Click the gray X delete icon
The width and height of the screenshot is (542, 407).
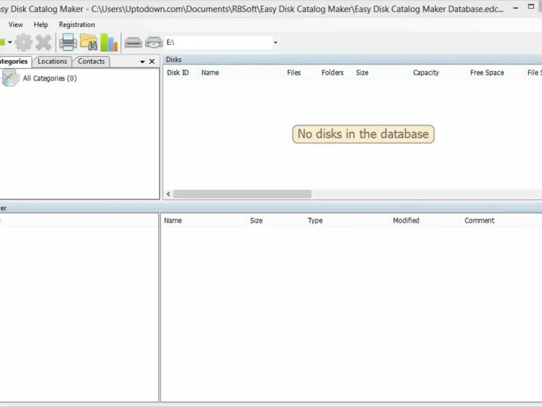[43, 43]
